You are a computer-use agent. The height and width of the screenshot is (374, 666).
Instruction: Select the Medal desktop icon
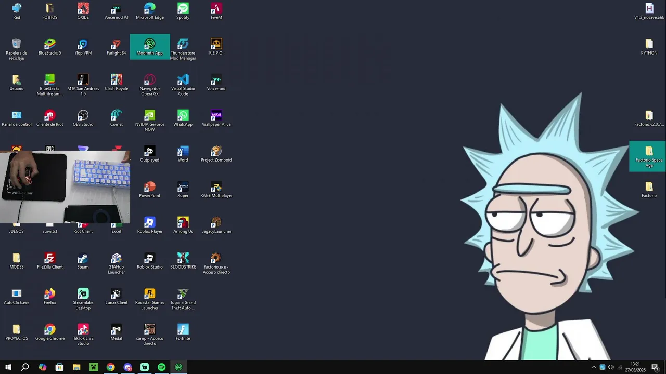click(116, 333)
